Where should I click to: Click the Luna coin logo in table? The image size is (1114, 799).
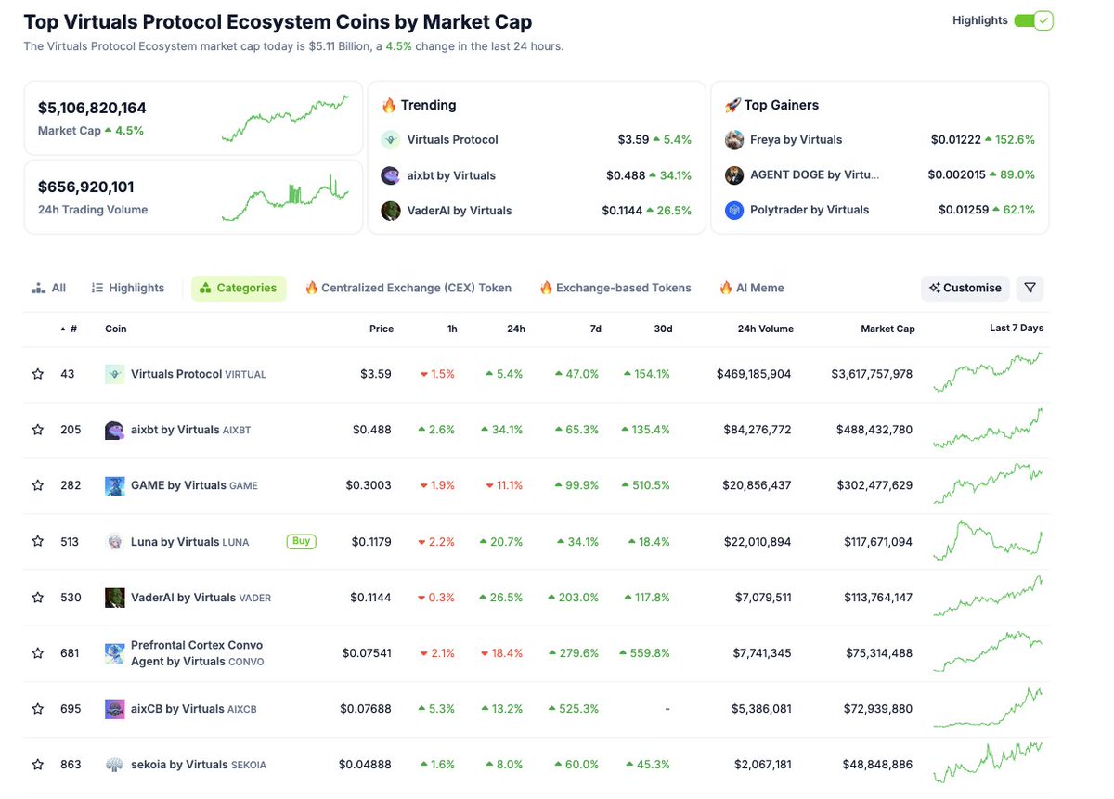click(114, 541)
